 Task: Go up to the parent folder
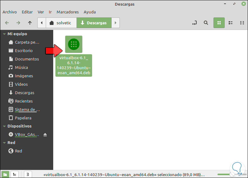click(30, 23)
